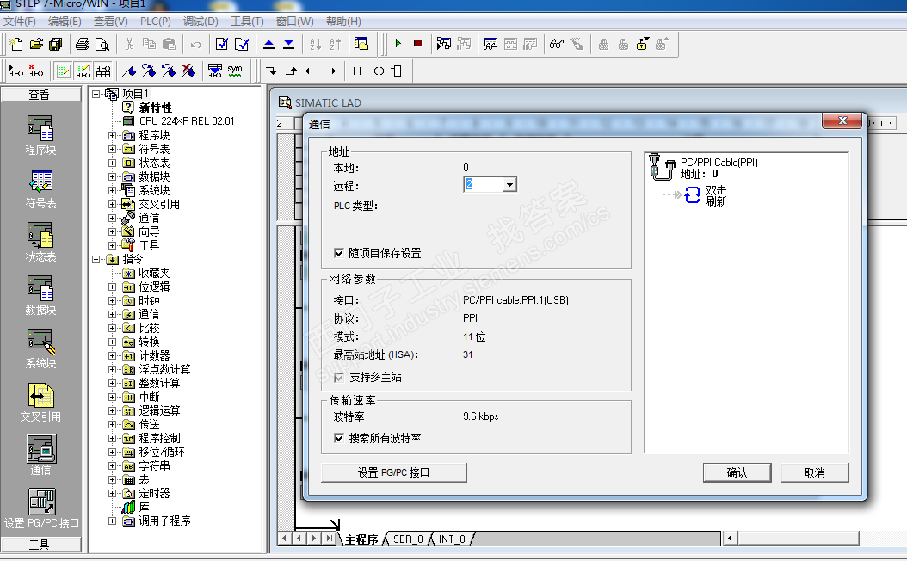Image resolution: width=907 pixels, height=561 pixels.
Task: Close the 通信 dialog
Action: tap(842, 120)
